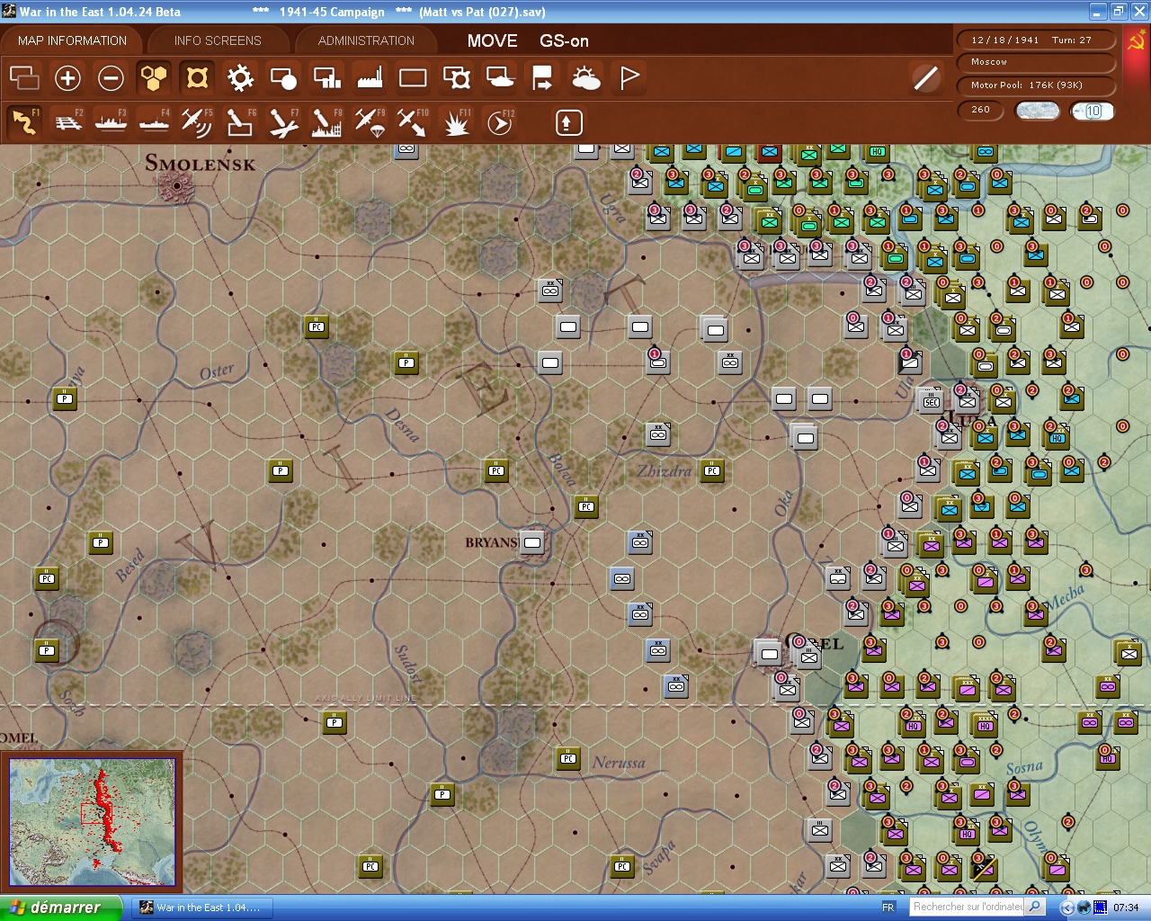Click the overlapping windows view icon
The width and height of the screenshot is (1151, 921).
[24, 78]
